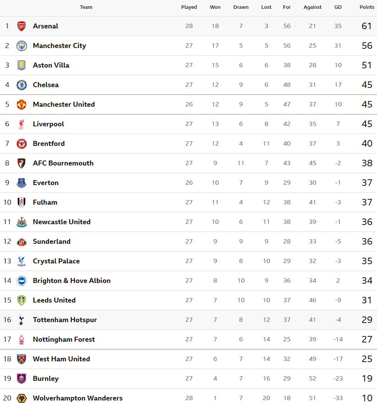The width and height of the screenshot is (377, 407).
Task: Click the Manchester City badge icon
Action: (21, 46)
